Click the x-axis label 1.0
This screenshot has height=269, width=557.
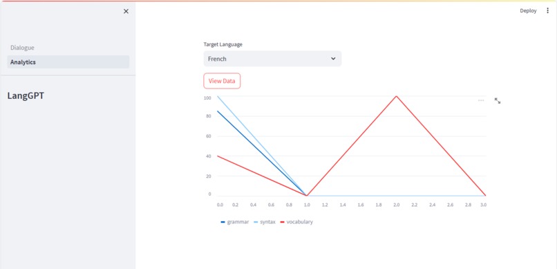click(307, 205)
